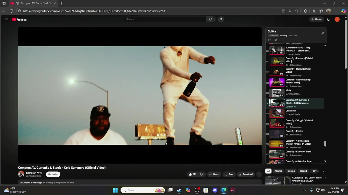Screen dimensions: 348x195
Task: Play #JerntsWithSpitta King Friday XIII item
Action: [x=295, y=51]
